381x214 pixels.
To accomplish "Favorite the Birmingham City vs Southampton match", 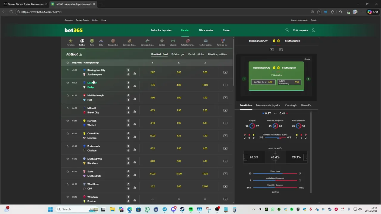I will [68, 70].
